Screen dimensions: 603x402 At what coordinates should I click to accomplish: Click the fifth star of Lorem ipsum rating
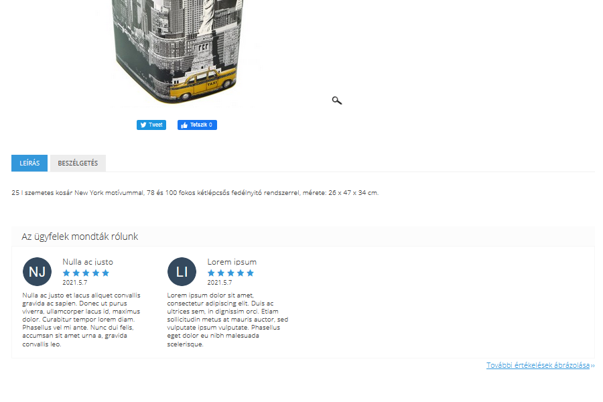tap(251, 273)
